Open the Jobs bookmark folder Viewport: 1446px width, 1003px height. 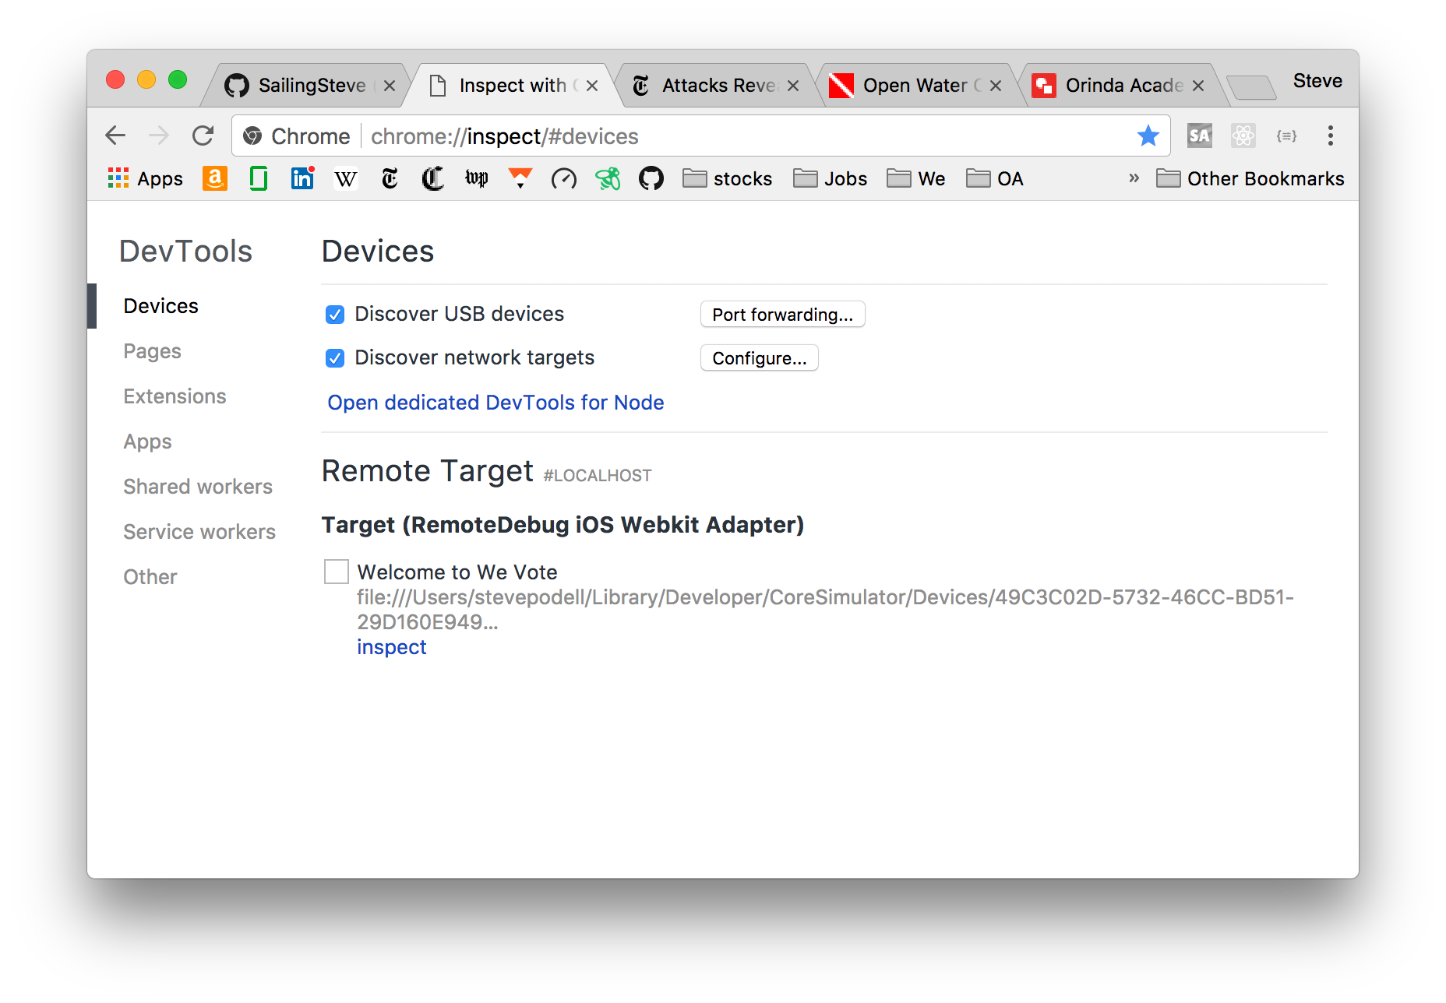831,178
